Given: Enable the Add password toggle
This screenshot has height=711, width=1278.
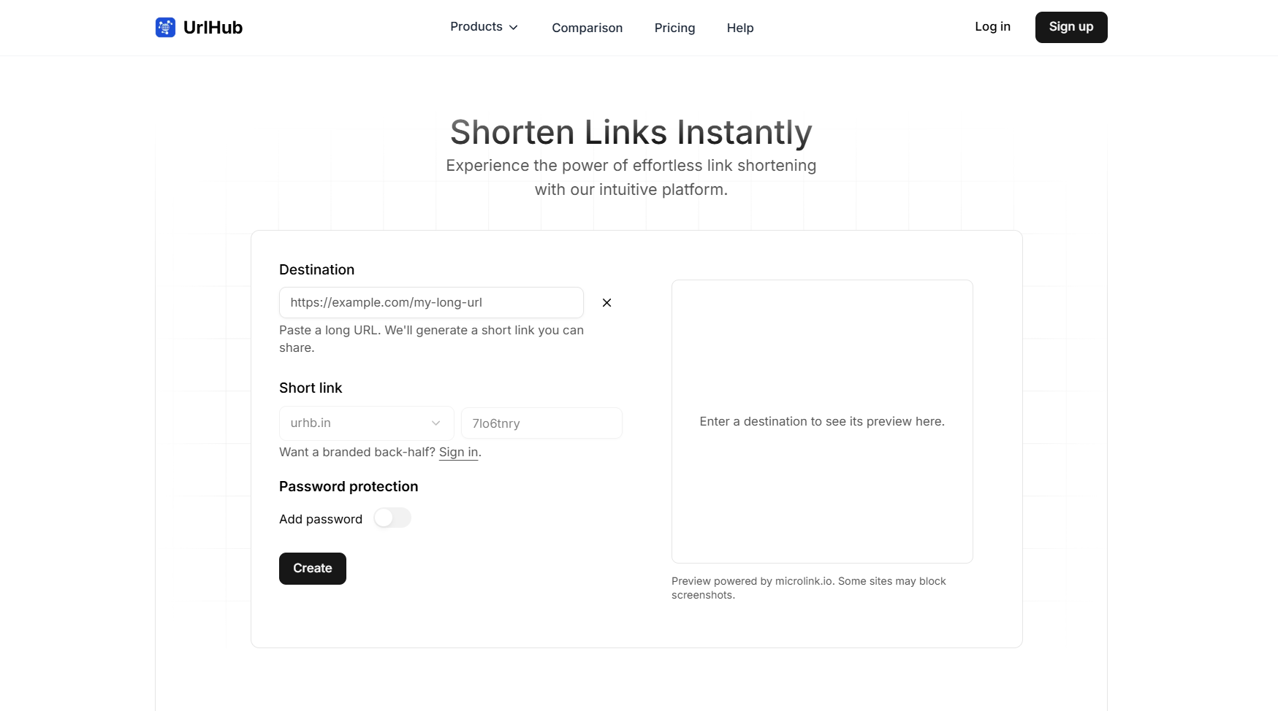Looking at the screenshot, I should (x=392, y=518).
